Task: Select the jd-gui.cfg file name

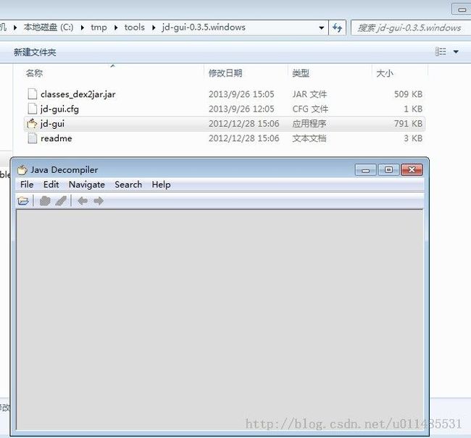Action: 59,109
